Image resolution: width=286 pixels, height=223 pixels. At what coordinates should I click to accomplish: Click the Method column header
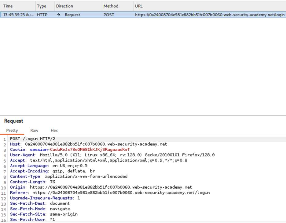point(111,6)
